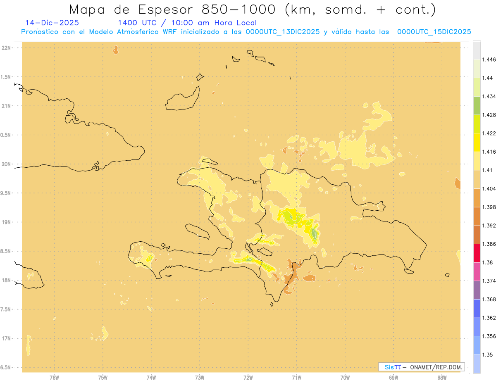This screenshot has width=496, height=383.
Task: Select the 1.416 legend value
Action: point(489,152)
